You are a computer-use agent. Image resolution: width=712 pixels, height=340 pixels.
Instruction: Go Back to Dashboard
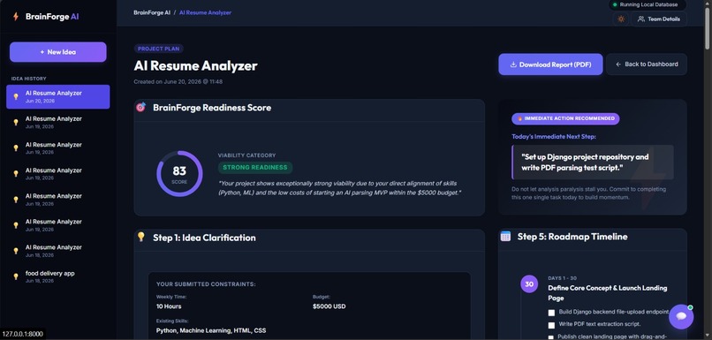(646, 64)
